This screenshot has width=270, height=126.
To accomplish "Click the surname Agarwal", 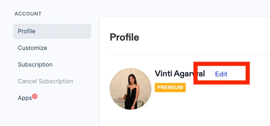I will [x=189, y=74].
